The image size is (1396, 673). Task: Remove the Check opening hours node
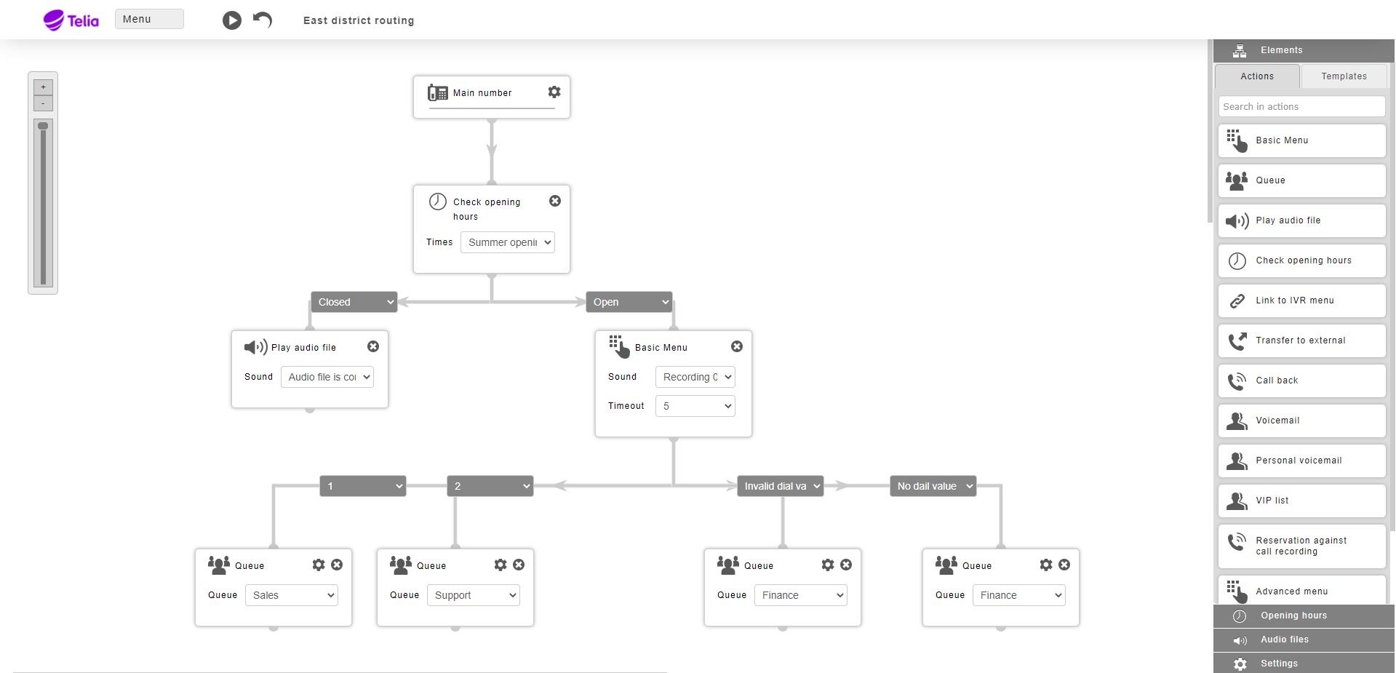555,201
